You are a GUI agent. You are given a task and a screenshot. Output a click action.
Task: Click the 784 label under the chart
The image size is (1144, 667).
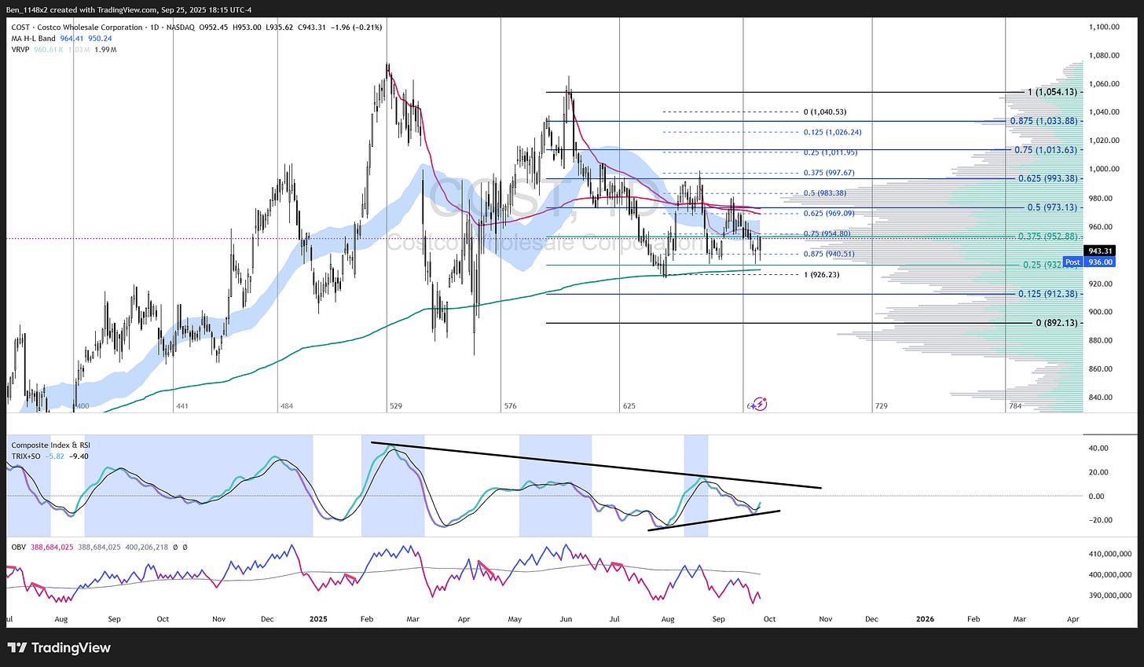click(1015, 406)
